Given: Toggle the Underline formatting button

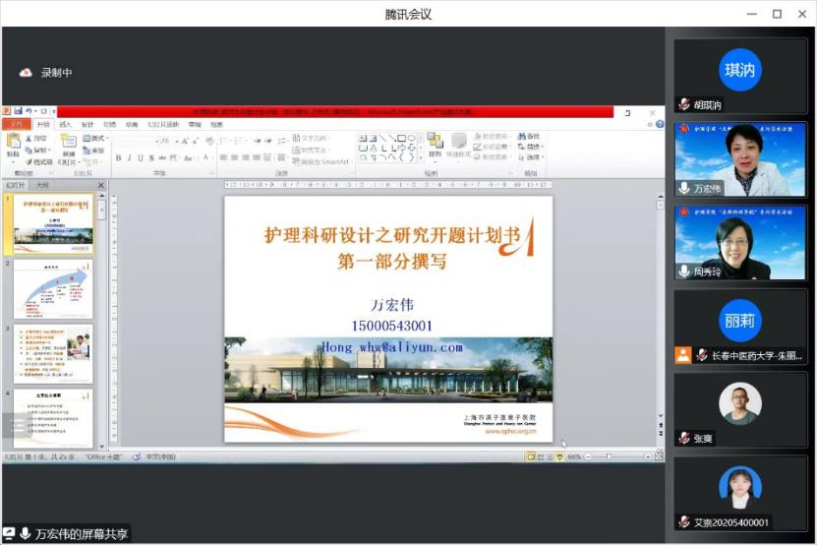Looking at the screenshot, I should (142, 158).
